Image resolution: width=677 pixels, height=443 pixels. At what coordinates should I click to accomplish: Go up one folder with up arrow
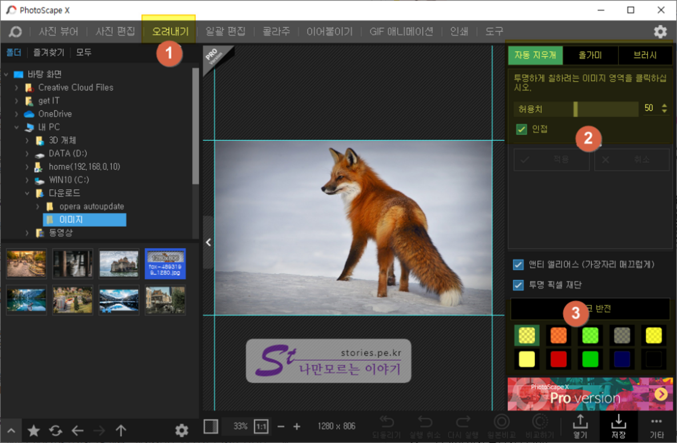121,431
